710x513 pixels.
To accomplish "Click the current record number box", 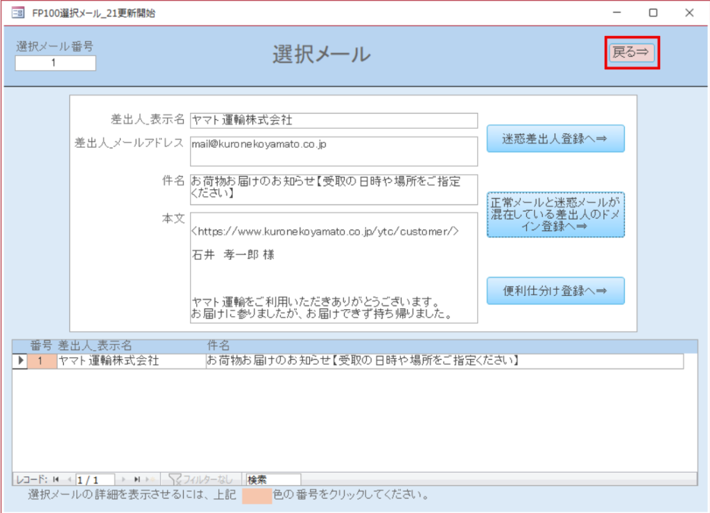I will pos(96,480).
